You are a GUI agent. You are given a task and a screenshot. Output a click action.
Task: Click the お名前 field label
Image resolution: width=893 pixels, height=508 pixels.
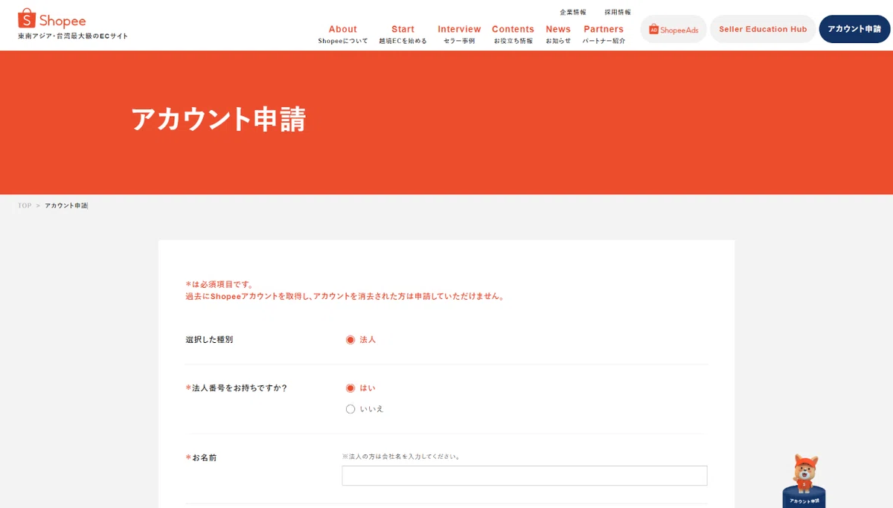coord(201,458)
